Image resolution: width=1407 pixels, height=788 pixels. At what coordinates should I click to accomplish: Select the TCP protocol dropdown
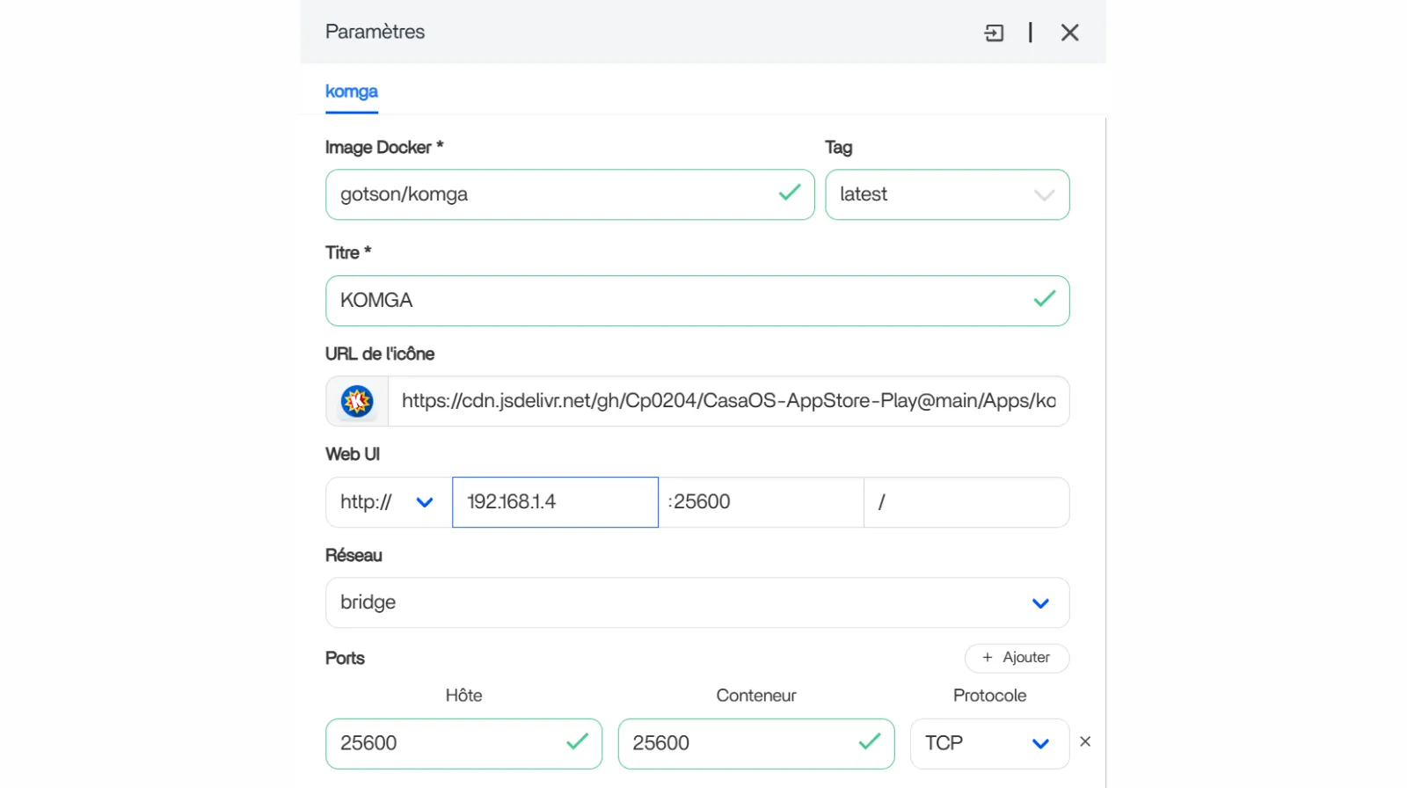(988, 743)
